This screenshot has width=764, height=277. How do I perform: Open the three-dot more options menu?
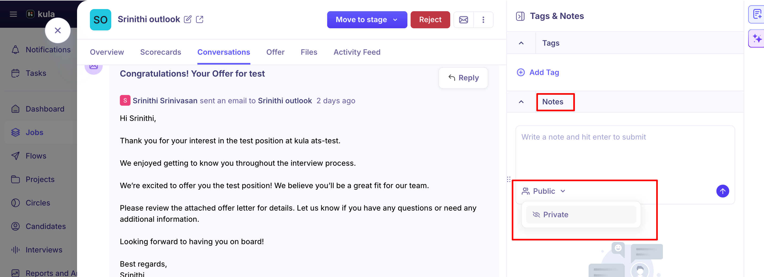(x=483, y=20)
